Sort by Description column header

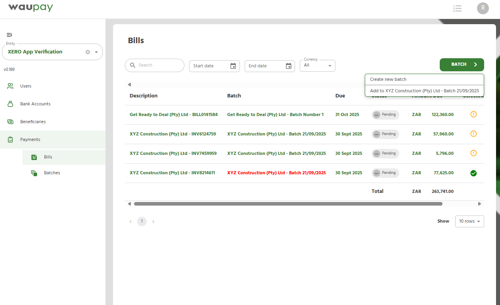coord(144,95)
